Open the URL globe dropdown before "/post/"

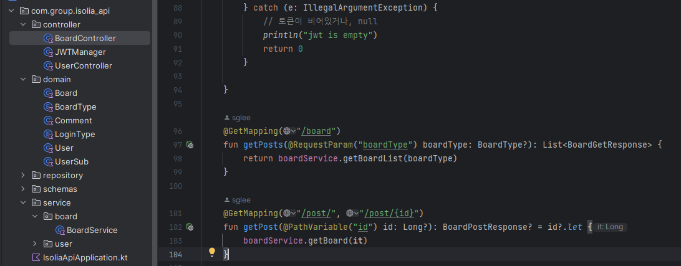[289, 213]
